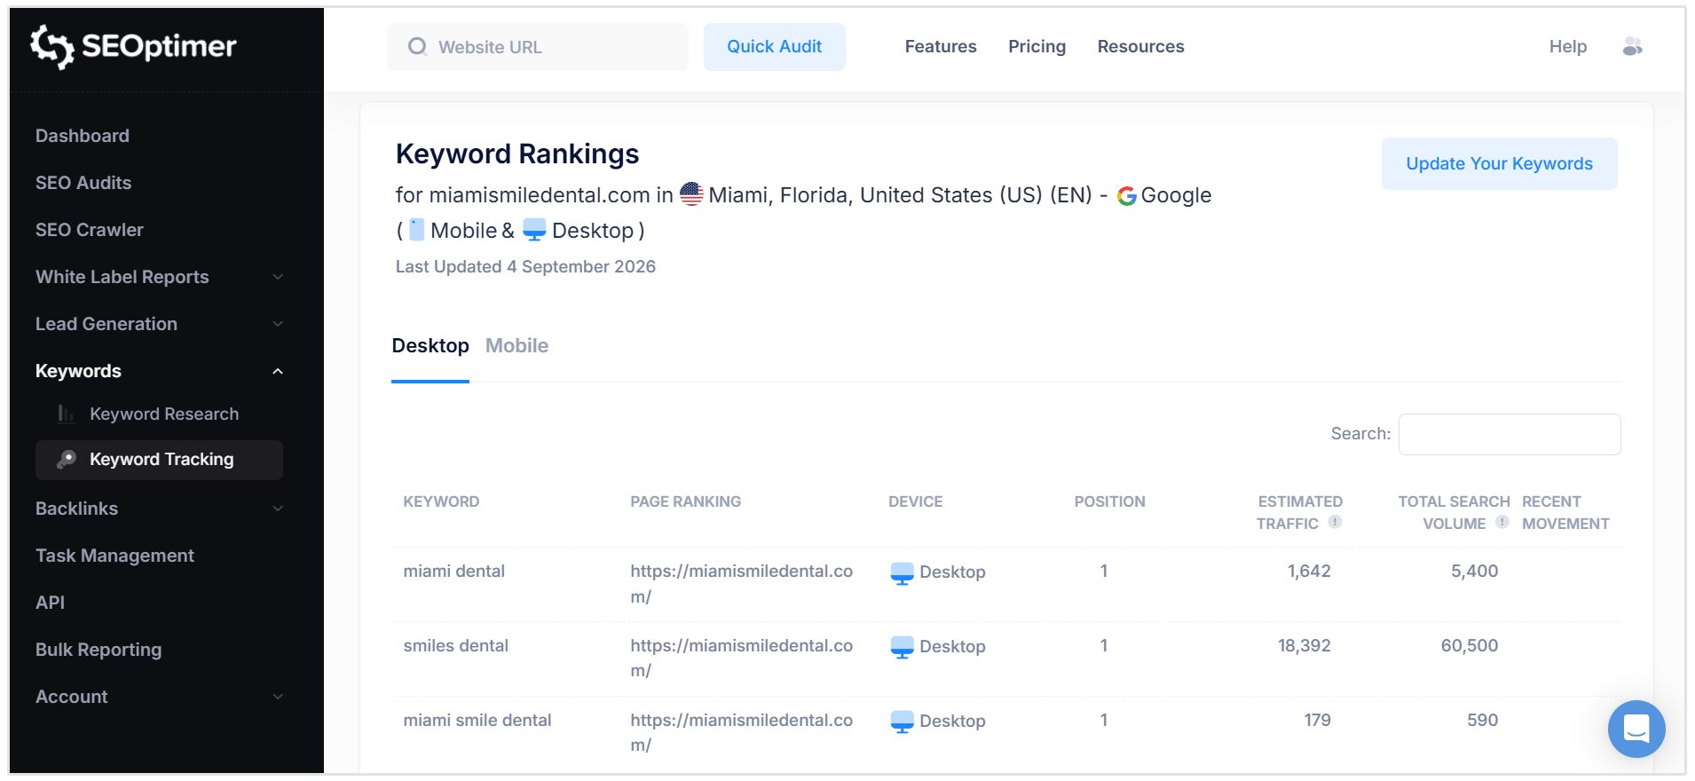This screenshot has width=1695, height=781.
Task: Open the chat support bubble
Action: click(x=1636, y=729)
